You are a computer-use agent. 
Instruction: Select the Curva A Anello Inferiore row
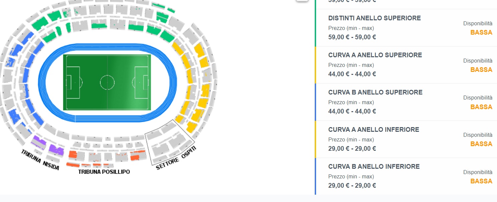coord(374,129)
